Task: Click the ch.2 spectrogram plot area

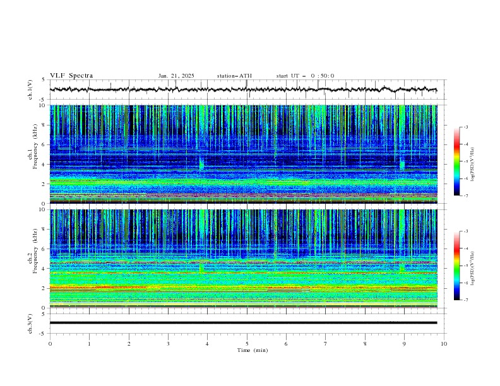Action: [243, 259]
